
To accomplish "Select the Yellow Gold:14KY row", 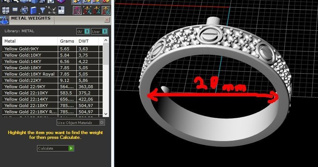I will click(x=52, y=61).
